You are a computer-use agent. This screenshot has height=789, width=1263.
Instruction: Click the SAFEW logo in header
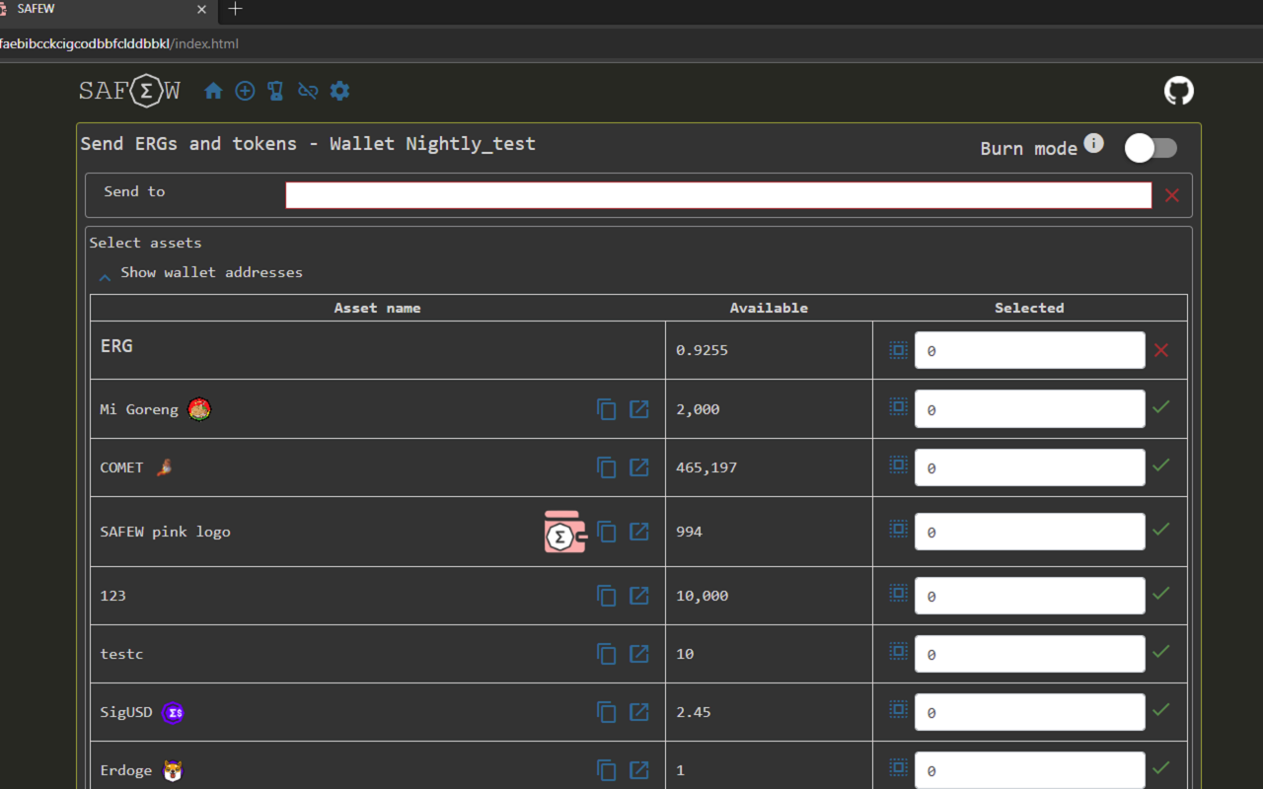pyautogui.click(x=129, y=92)
